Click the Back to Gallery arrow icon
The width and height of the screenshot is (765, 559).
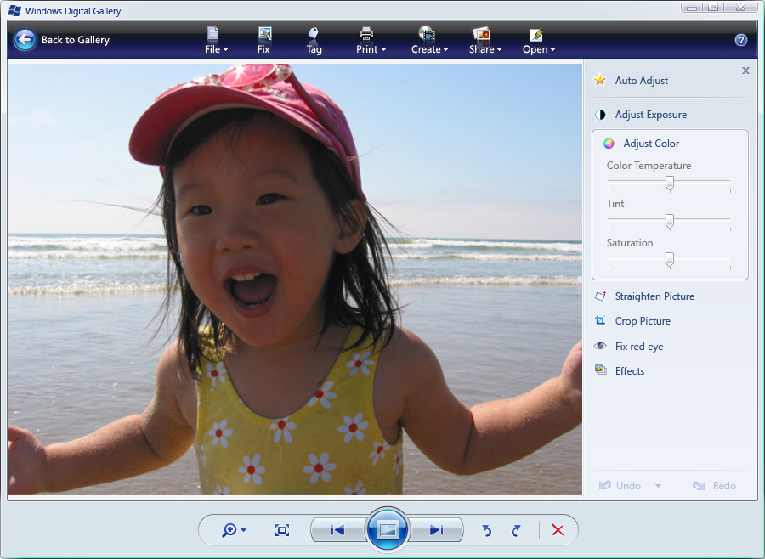click(25, 40)
